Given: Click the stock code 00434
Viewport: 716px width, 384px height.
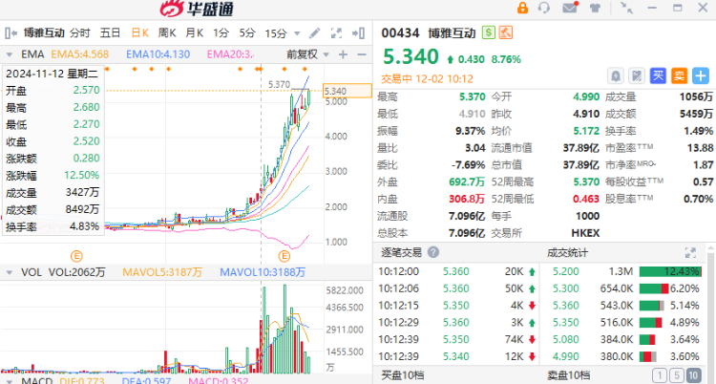Looking at the screenshot, I should point(400,32).
